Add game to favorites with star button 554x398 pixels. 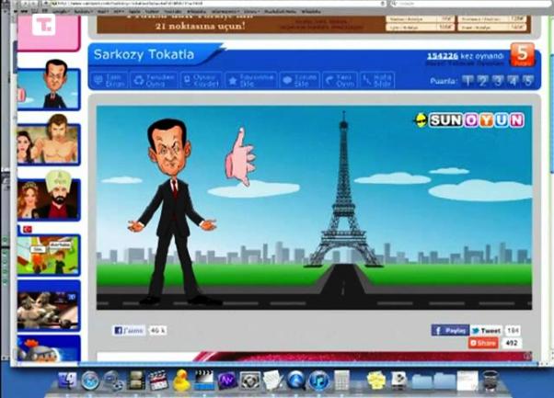point(251,81)
